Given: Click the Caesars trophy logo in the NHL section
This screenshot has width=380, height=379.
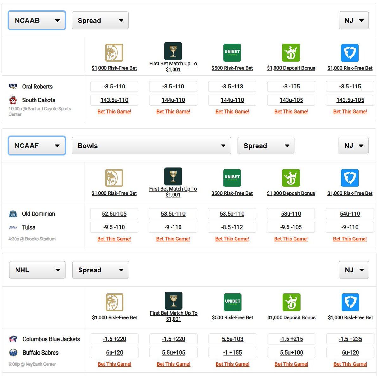Looking at the screenshot, I should point(174,301).
